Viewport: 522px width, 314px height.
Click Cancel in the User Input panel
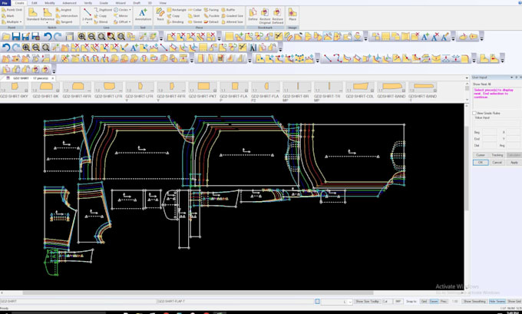point(497,162)
